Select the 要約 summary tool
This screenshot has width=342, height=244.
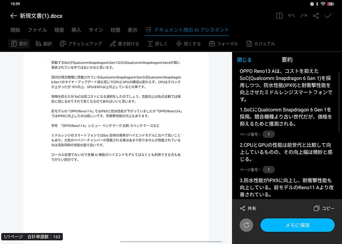pyautogui.click(x=19, y=44)
